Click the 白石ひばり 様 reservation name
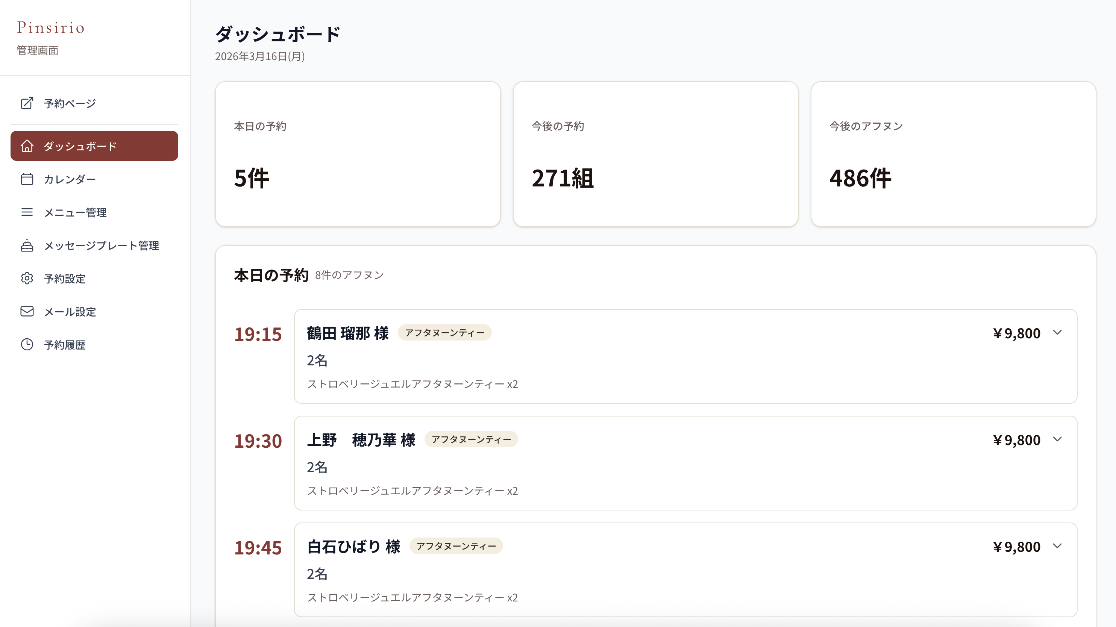The image size is (1116, 627). pyautogui.click(x=353, y=547)
